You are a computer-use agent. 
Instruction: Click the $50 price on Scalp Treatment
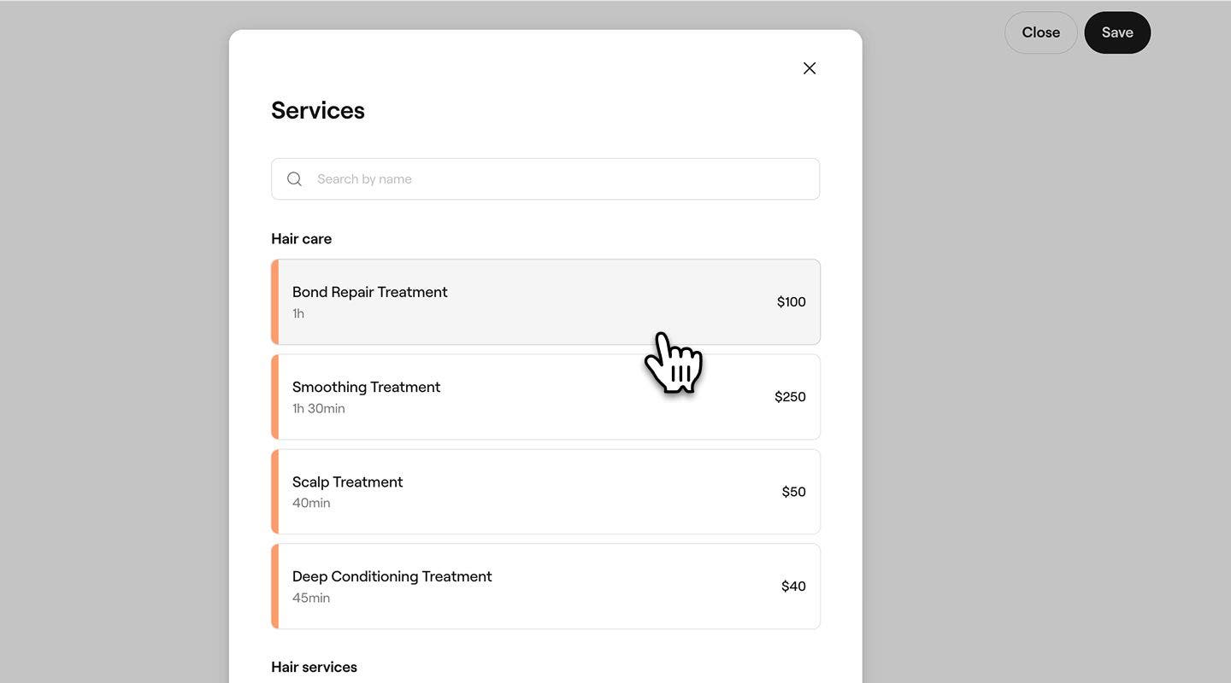coord(793,492)
